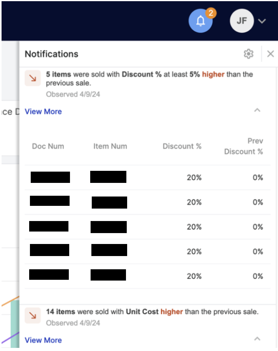Screen dimensions: 278x351
Task: Click the JF user avatar
Action: coord(242,21)
